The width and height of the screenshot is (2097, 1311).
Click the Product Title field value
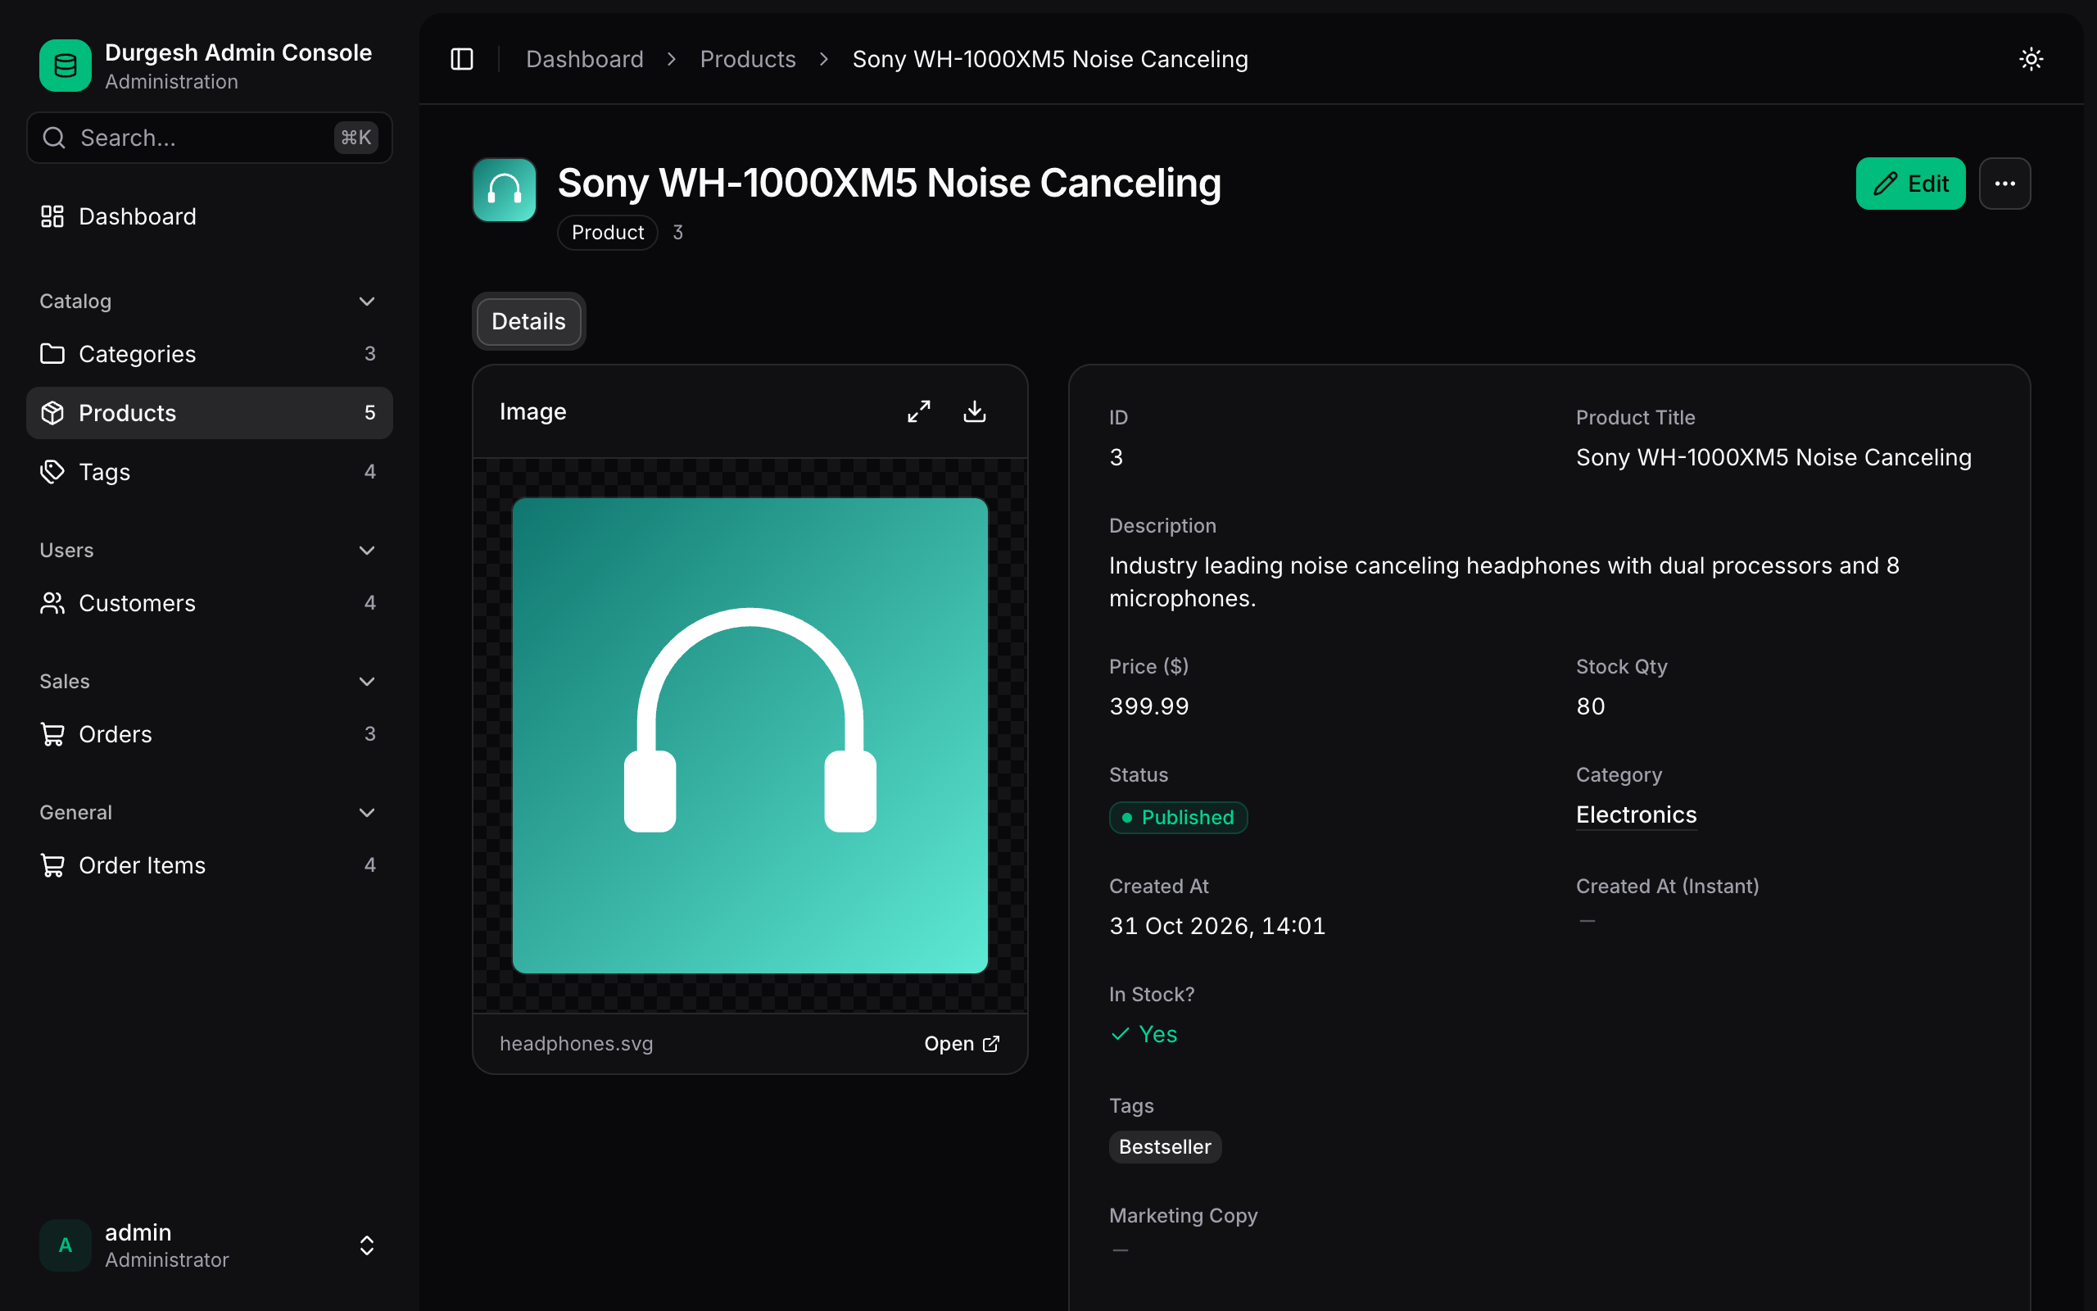1773,457
